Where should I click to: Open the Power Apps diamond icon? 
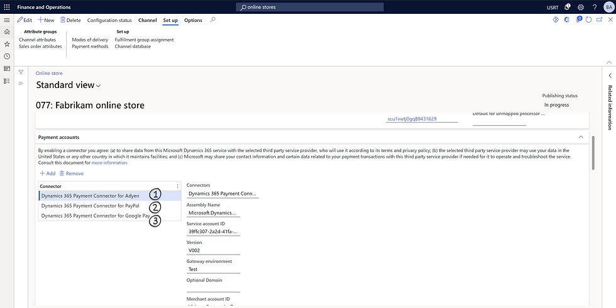point(556,19)
